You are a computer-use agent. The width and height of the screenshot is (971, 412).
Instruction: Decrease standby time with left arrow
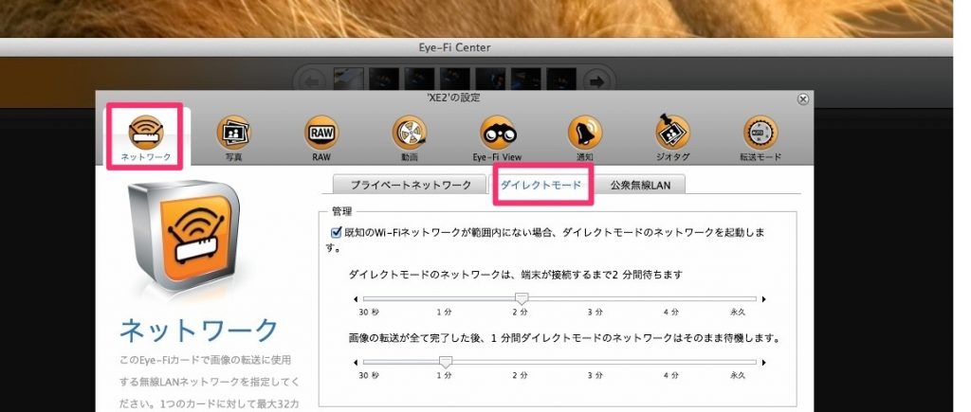click(x=356, y=363)
